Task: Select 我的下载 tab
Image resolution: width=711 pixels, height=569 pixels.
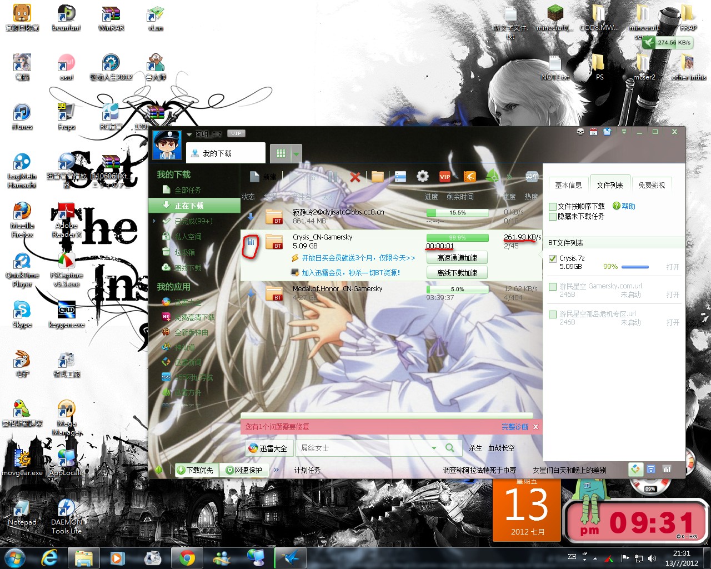Action: coord(226,153)
